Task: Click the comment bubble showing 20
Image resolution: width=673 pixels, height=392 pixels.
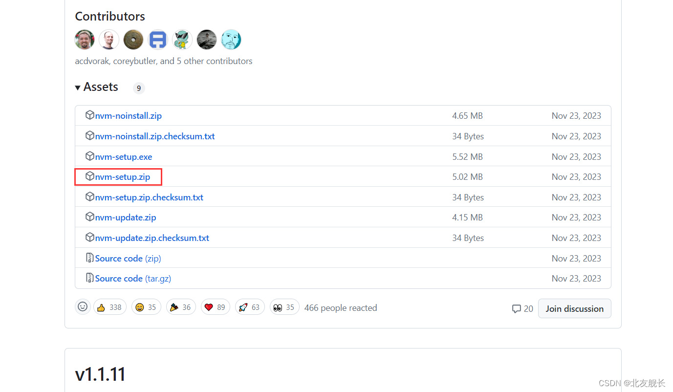Action: coord(522,309)
